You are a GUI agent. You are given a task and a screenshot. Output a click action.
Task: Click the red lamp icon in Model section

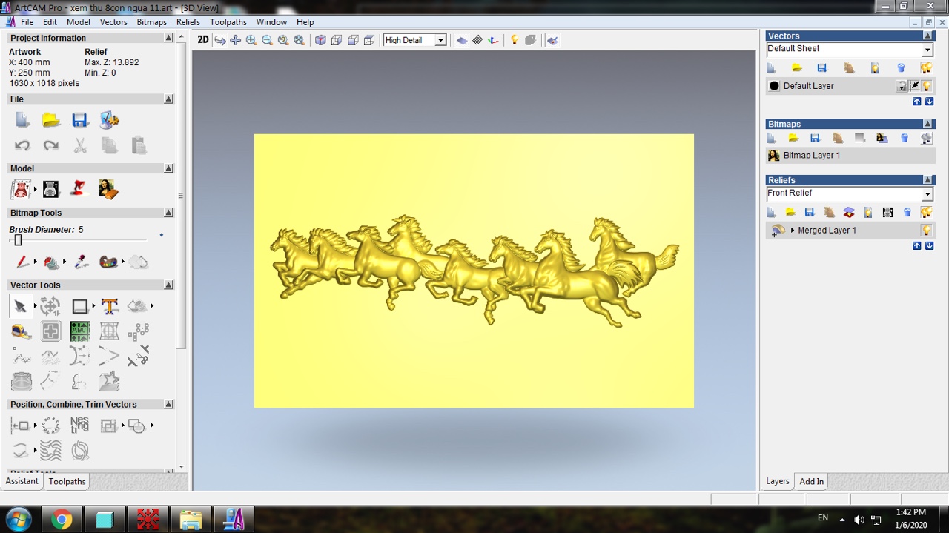pyautogui.click(x=79, y=189)
